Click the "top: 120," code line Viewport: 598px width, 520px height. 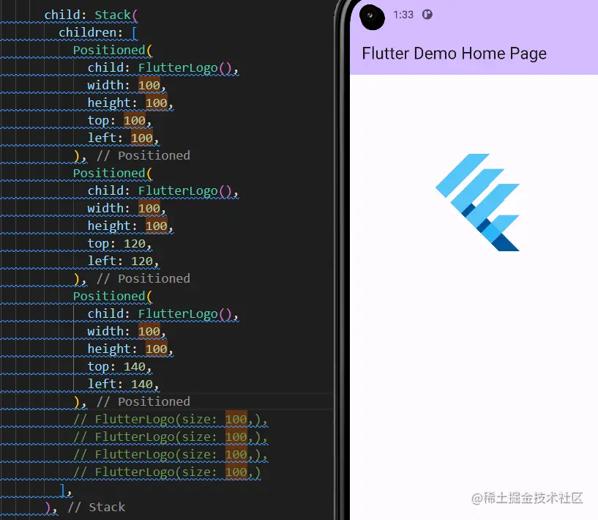(120, 243)
